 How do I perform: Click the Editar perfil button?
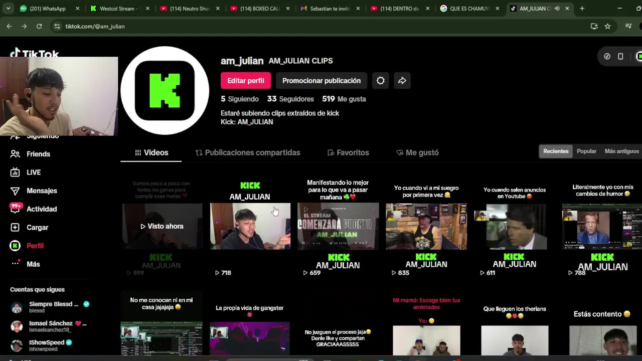[246, 80]
